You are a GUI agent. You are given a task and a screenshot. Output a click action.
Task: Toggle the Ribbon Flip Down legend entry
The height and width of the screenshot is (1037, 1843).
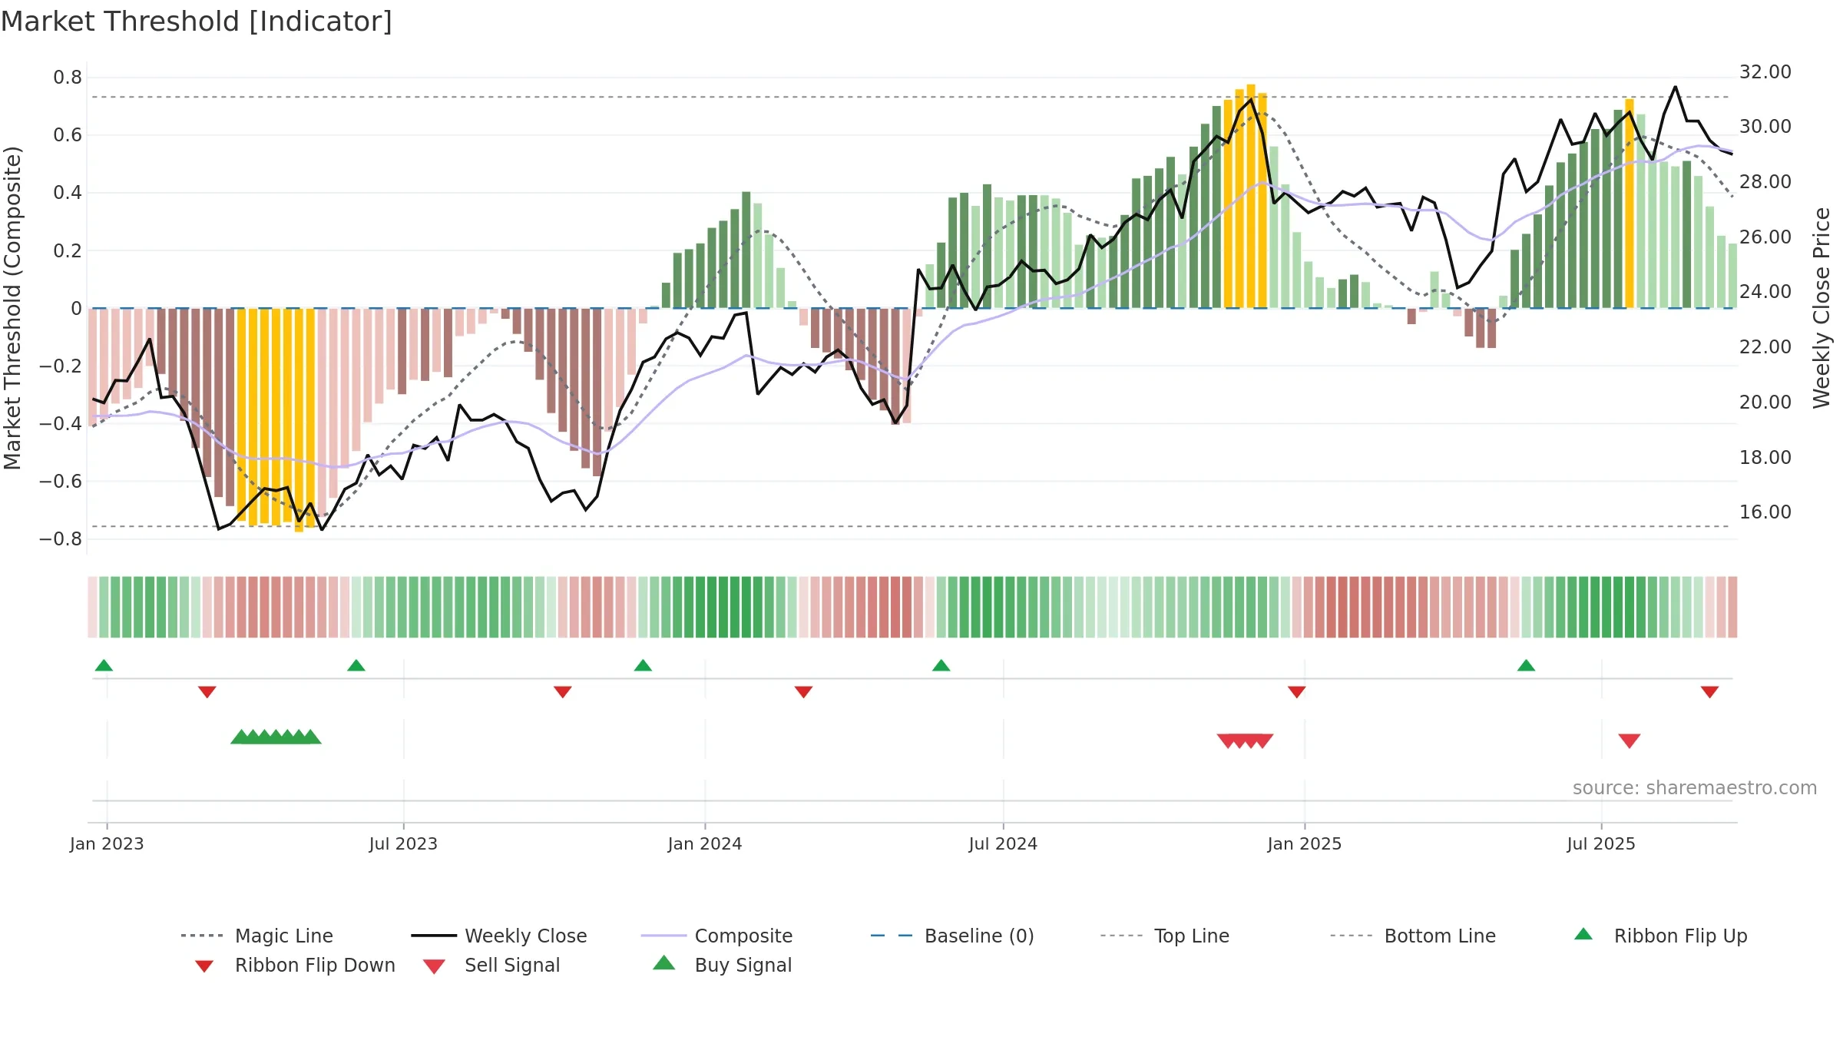click(x=295, y=966)
